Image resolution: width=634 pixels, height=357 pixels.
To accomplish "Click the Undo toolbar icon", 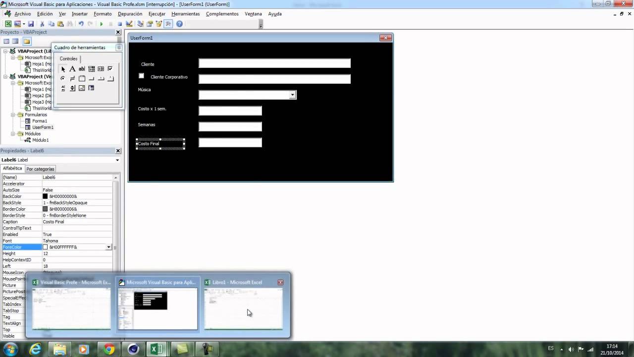I will 81,24.
